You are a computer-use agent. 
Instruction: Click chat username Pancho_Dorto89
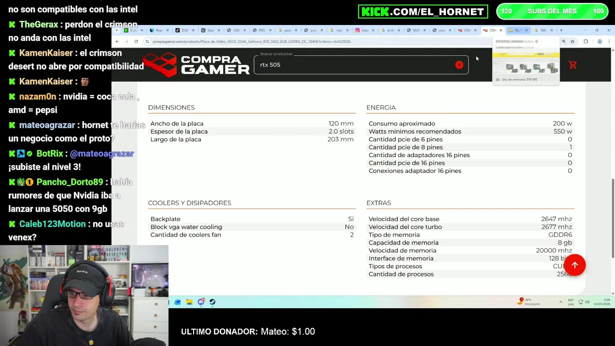(x=70, y=182)
